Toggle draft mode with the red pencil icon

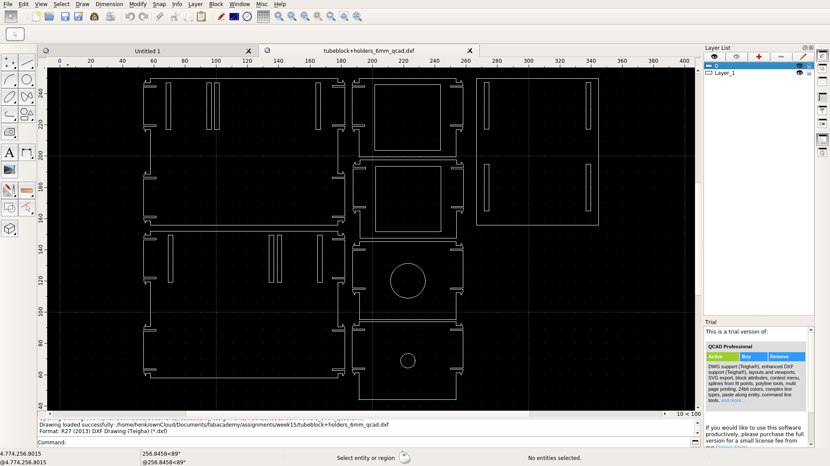point(221,16)
